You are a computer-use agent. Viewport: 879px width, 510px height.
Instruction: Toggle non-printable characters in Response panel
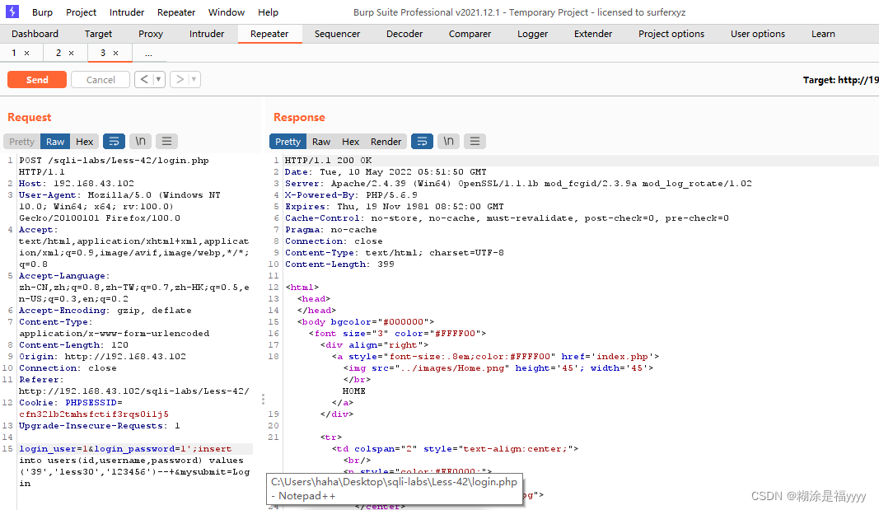click(448, 141)
